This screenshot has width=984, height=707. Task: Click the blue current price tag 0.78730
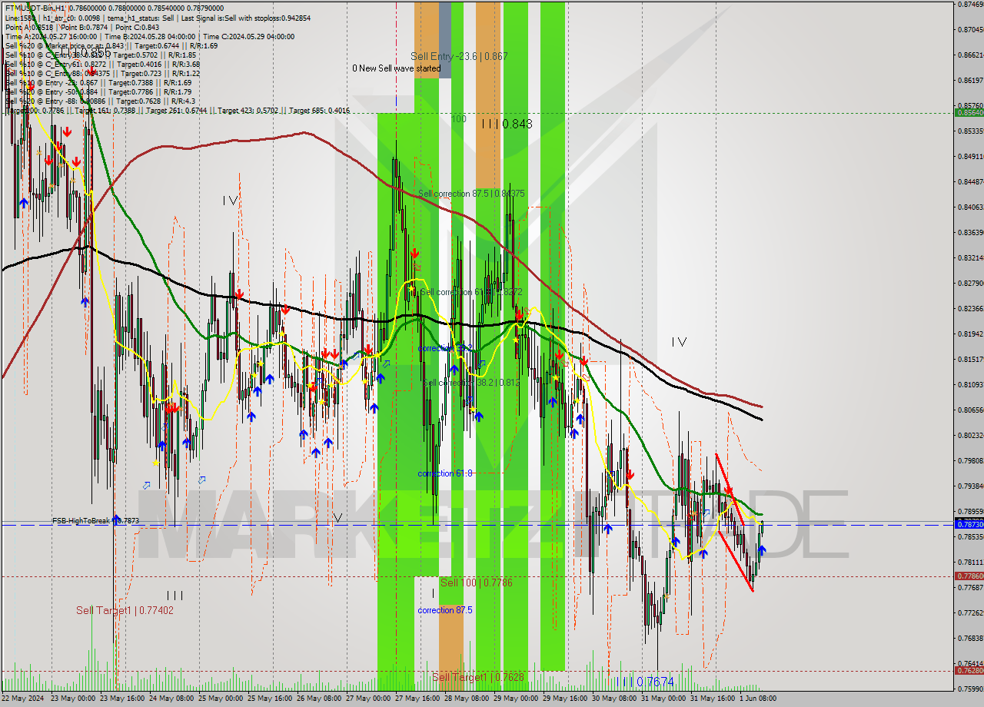(x=967, y=524)
